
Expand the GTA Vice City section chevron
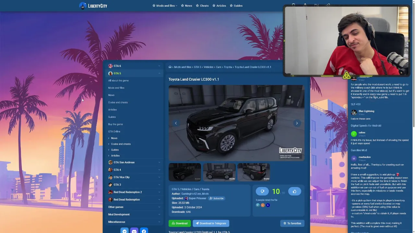(x=159, y=177)
